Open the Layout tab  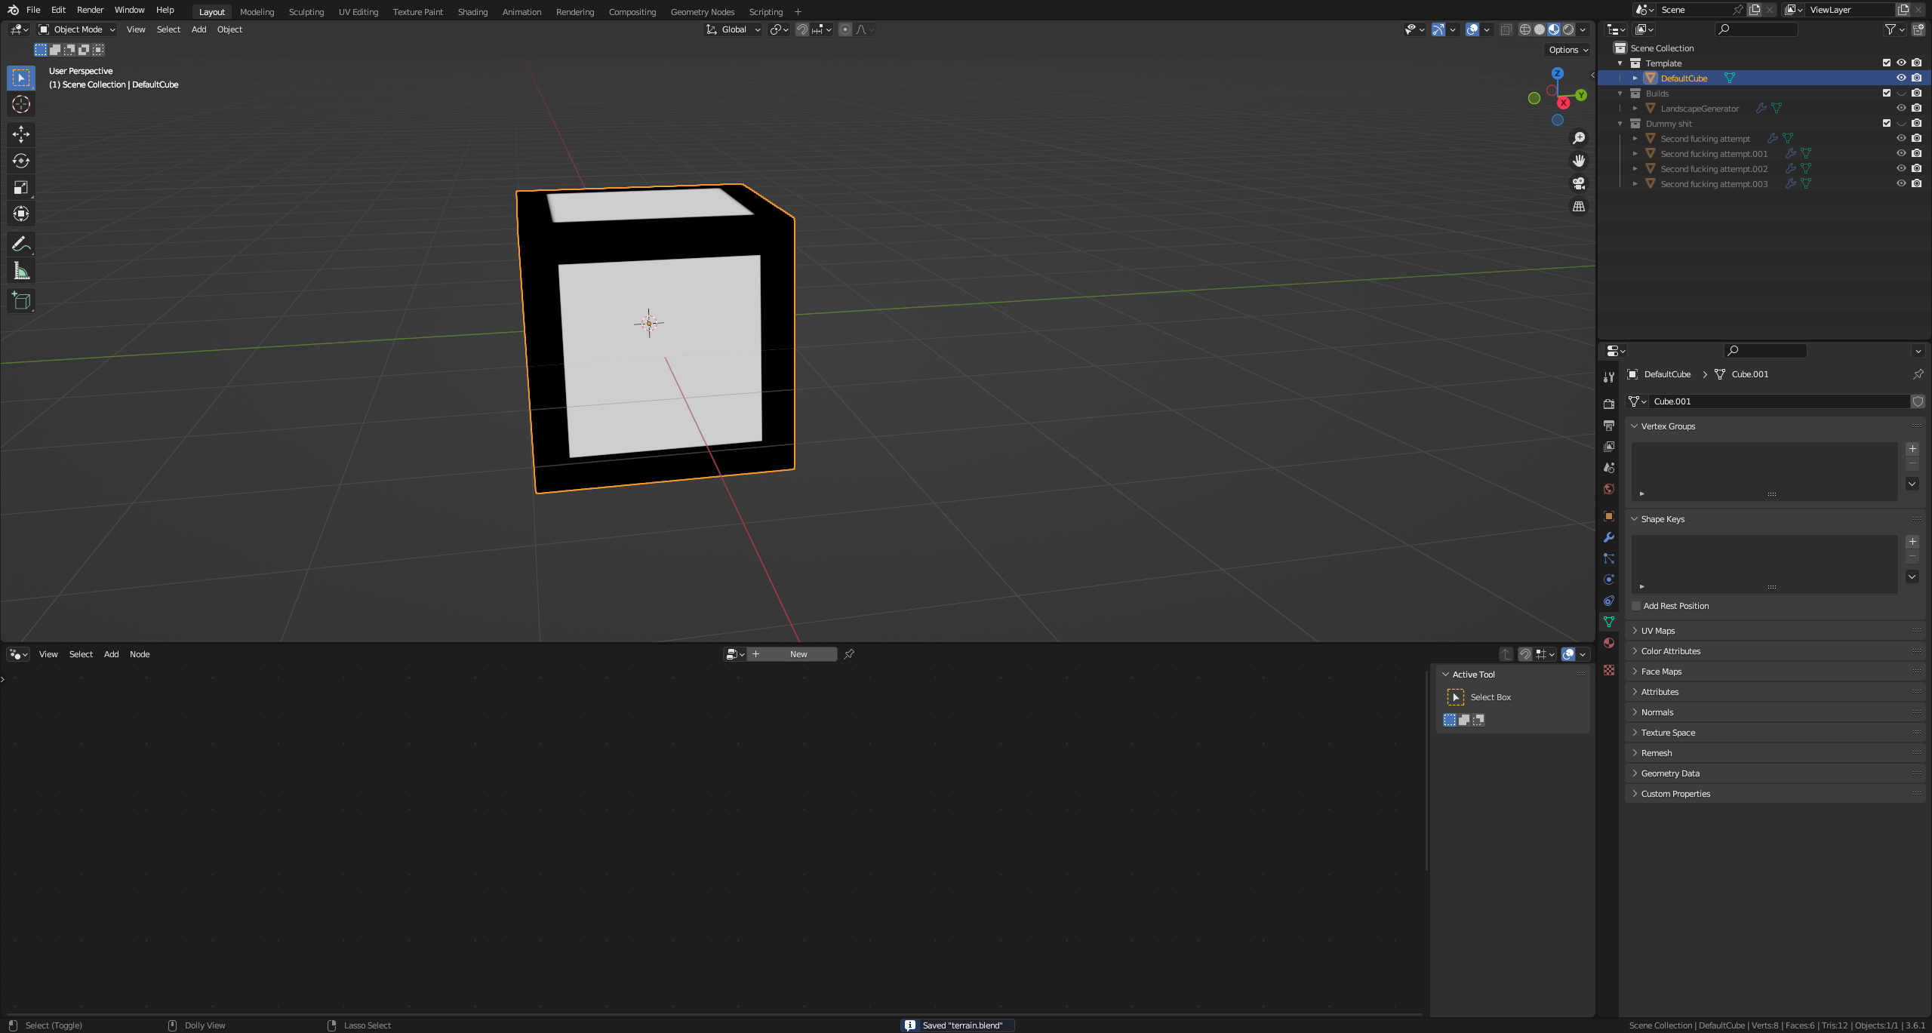click(x=211, y=11)
